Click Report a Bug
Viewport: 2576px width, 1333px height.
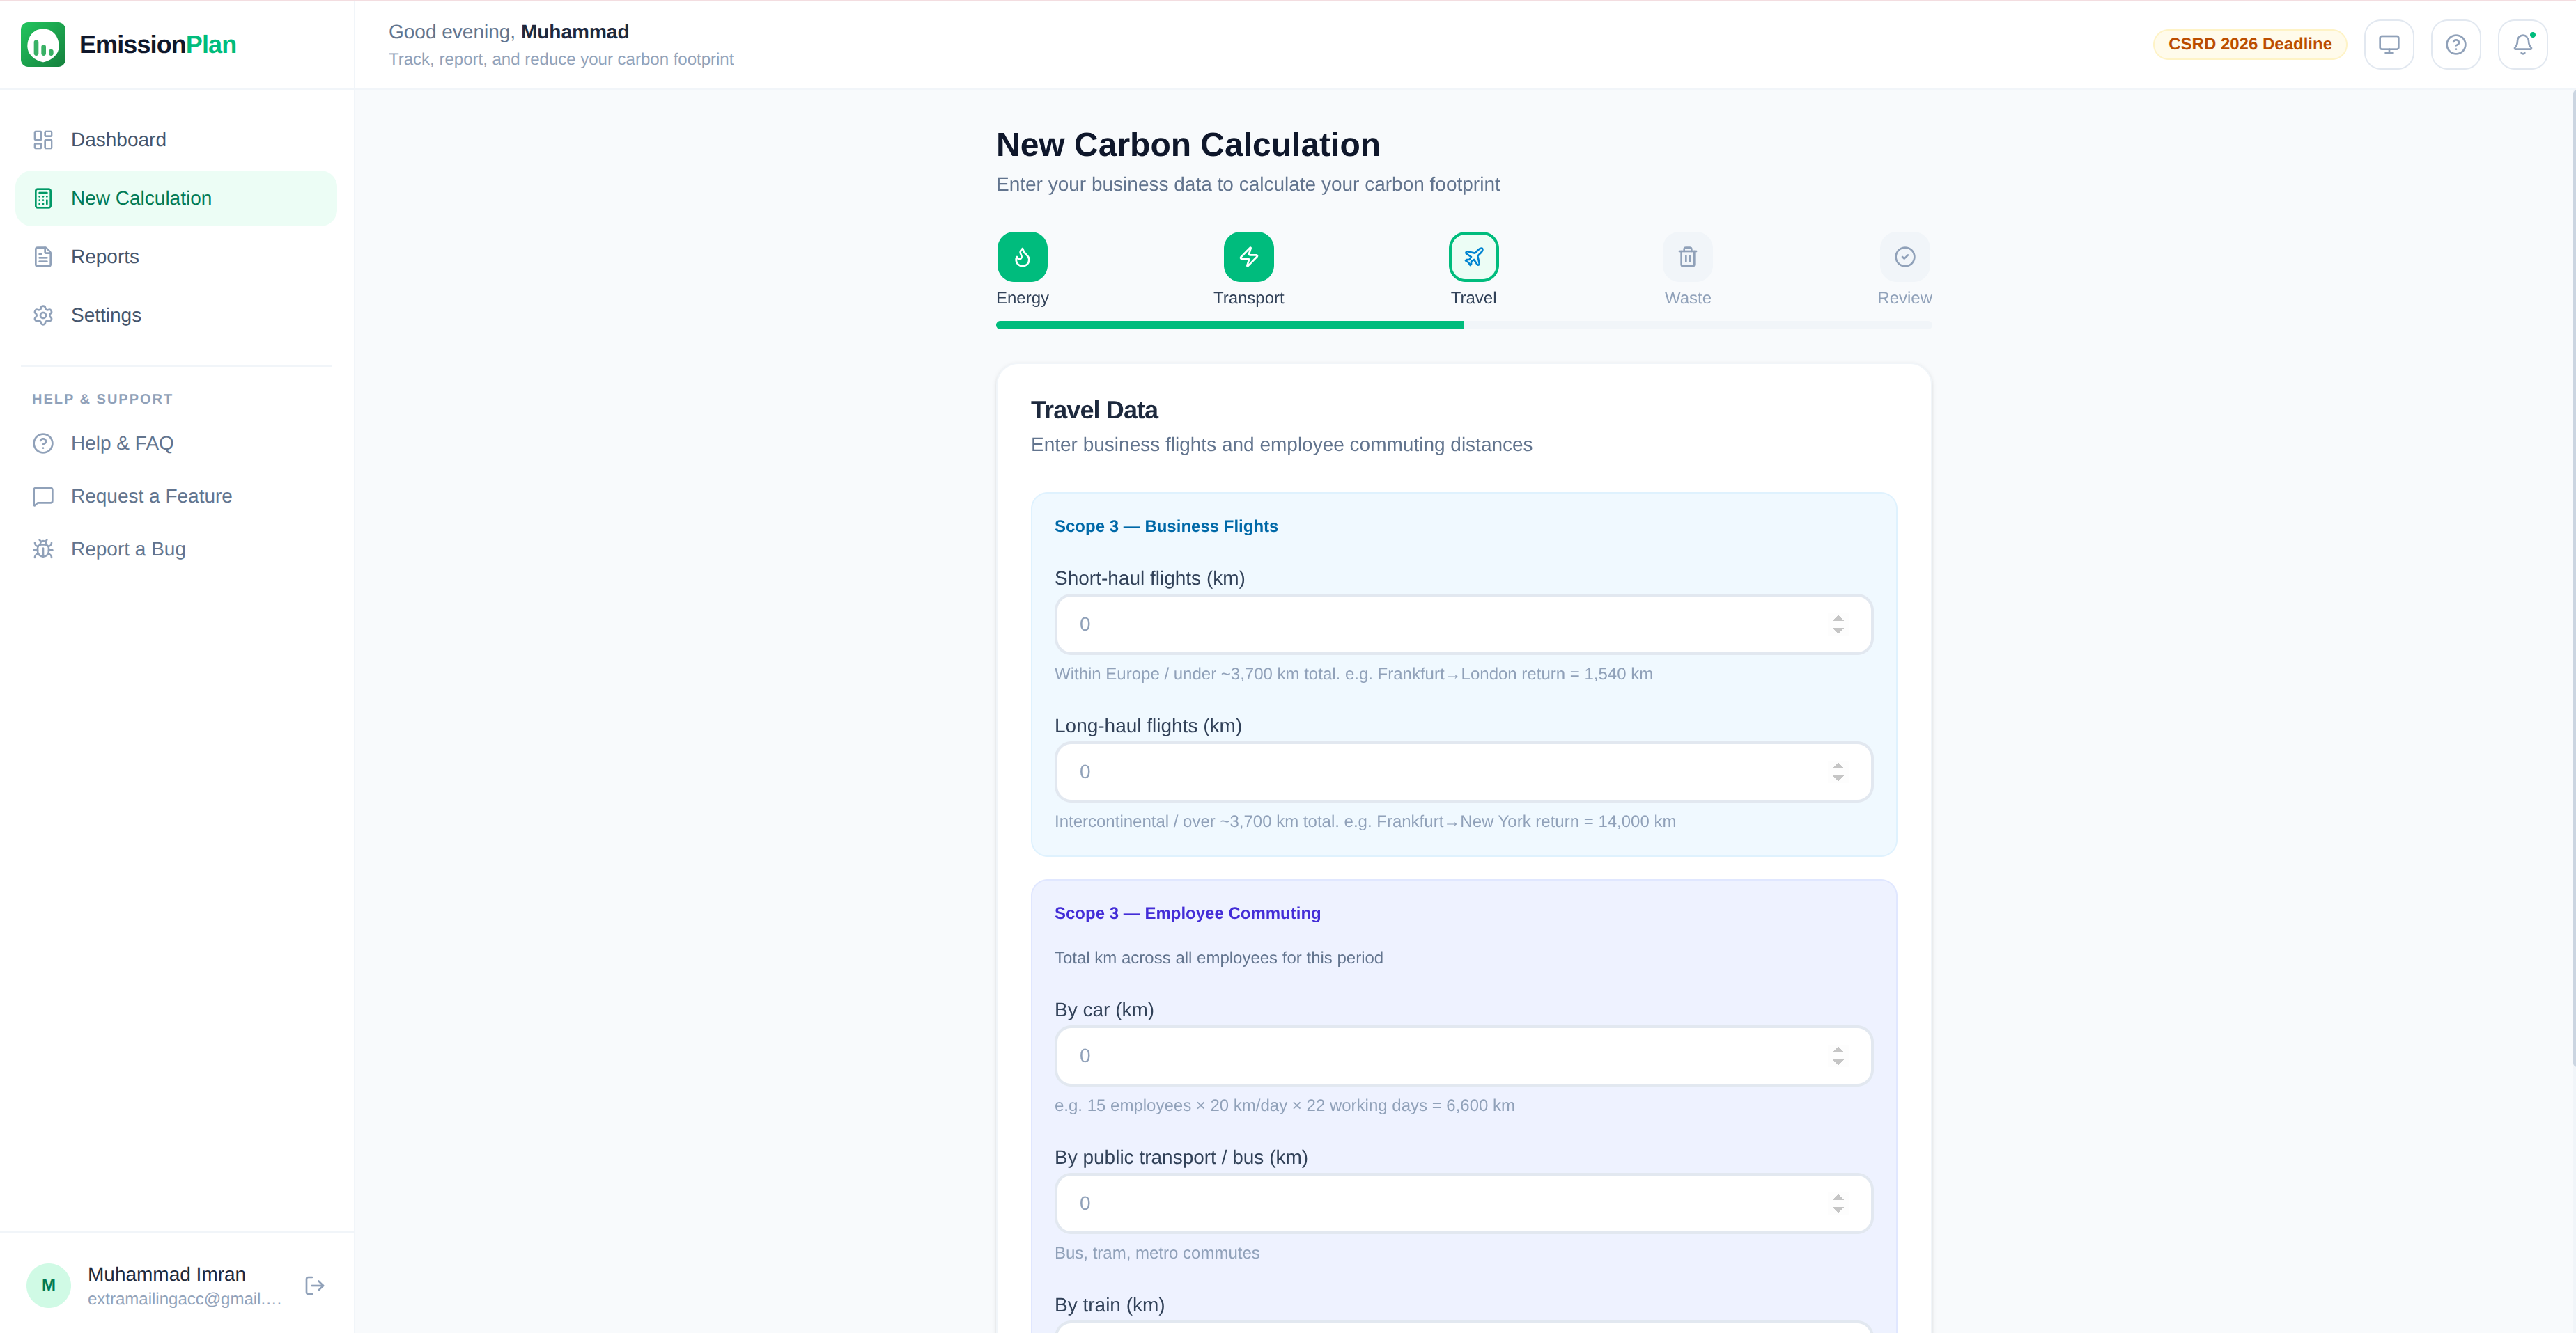point(176,549)
